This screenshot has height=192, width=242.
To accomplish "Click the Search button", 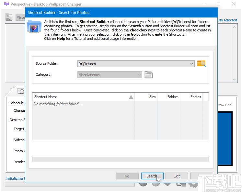I will [x=152, y=176].
